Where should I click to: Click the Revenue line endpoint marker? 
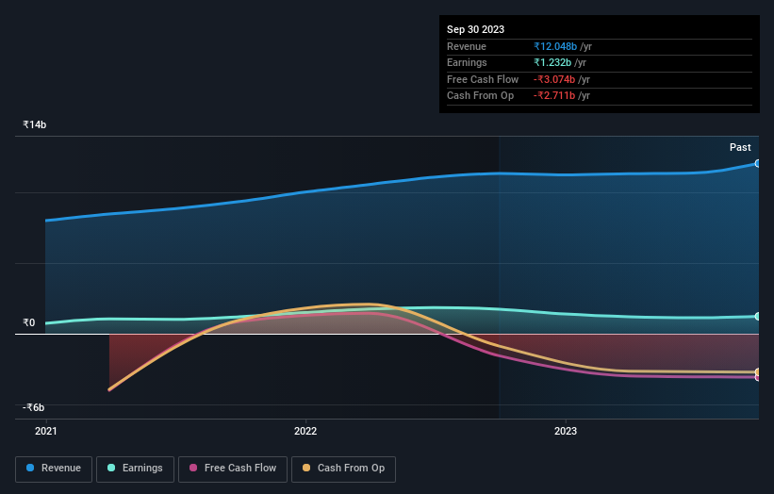click(757, 163)
